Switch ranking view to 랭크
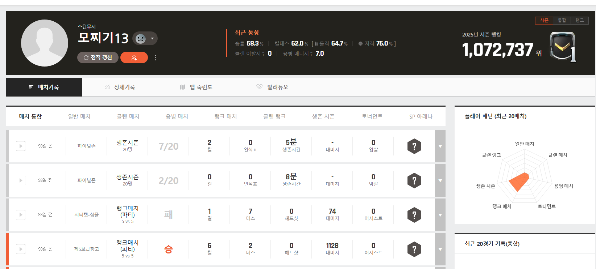This screenshot has height=269, width=596. click(x=579, y=21)
